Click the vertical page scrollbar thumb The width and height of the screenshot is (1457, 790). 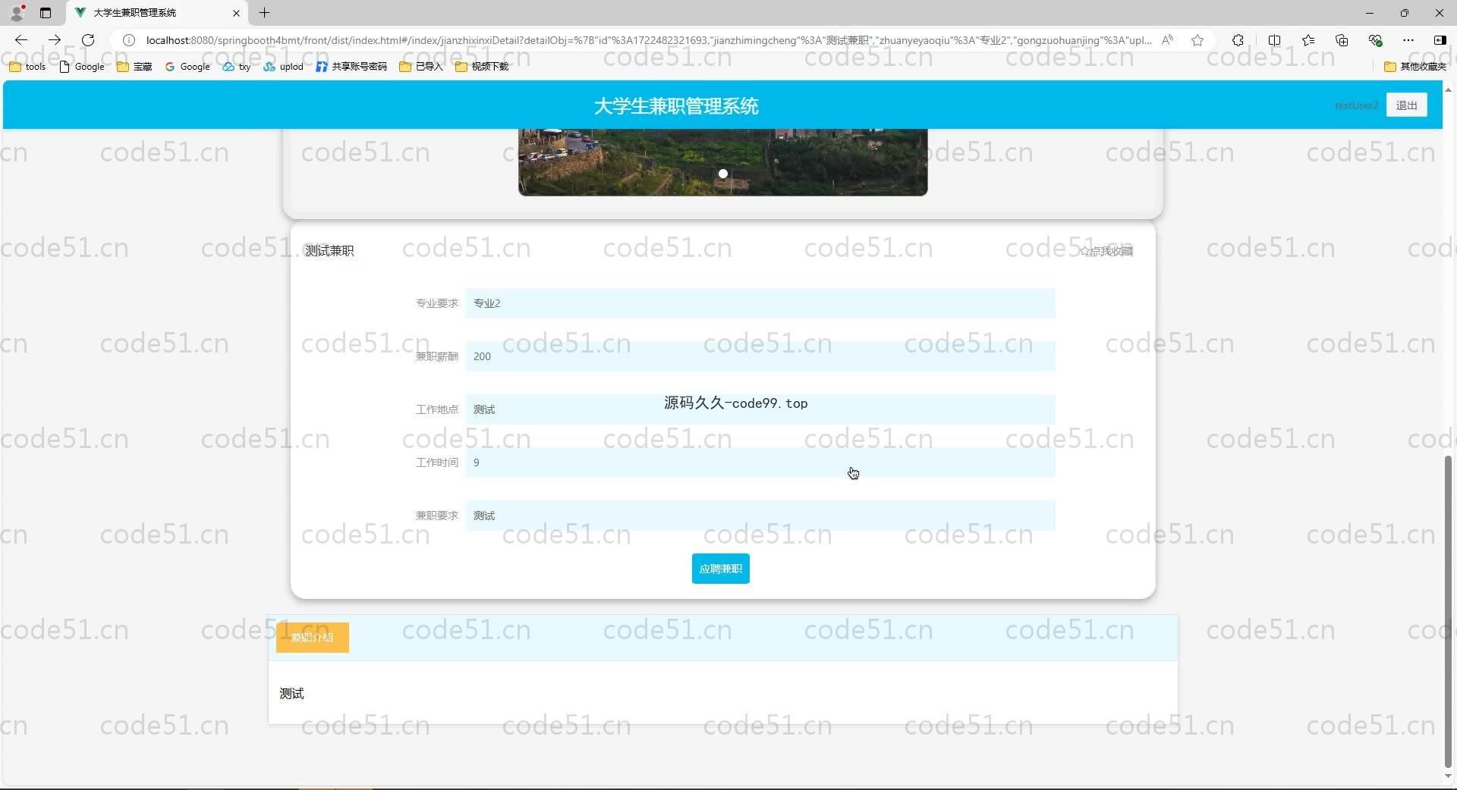1448,607
